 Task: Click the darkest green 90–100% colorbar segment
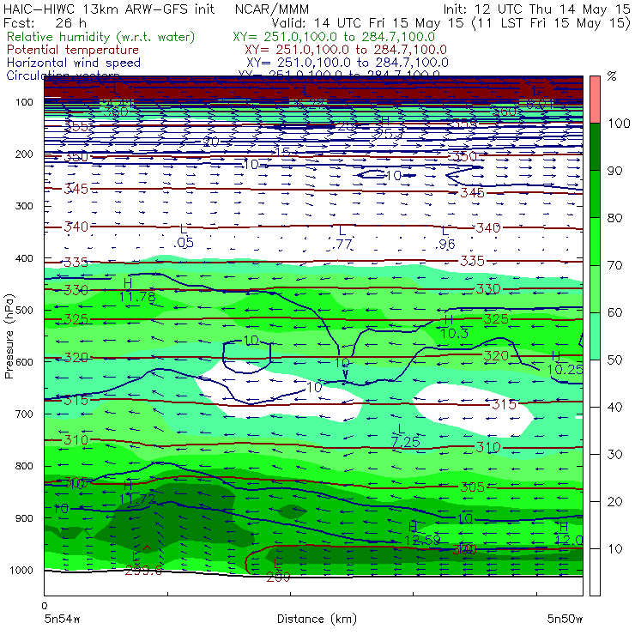coord(595,147)
